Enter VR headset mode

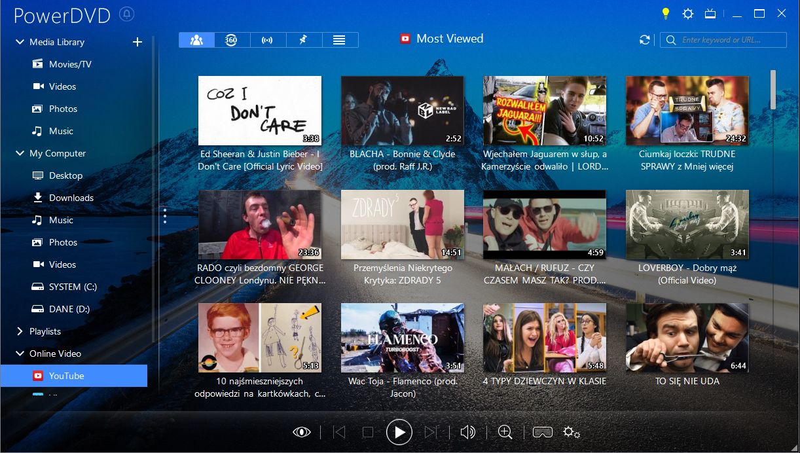[543, 432]
